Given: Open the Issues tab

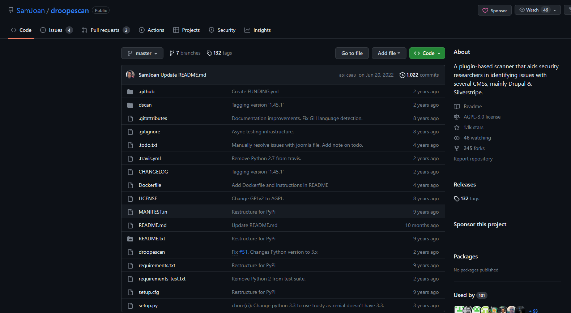Looking at the screenshot, I should pyautogui.click(x=56, y=30).
